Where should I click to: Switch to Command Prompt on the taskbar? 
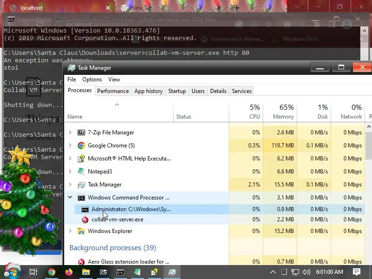[x=120, y=272]
